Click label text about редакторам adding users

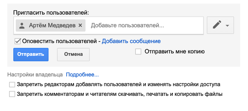tap(119, 84)
